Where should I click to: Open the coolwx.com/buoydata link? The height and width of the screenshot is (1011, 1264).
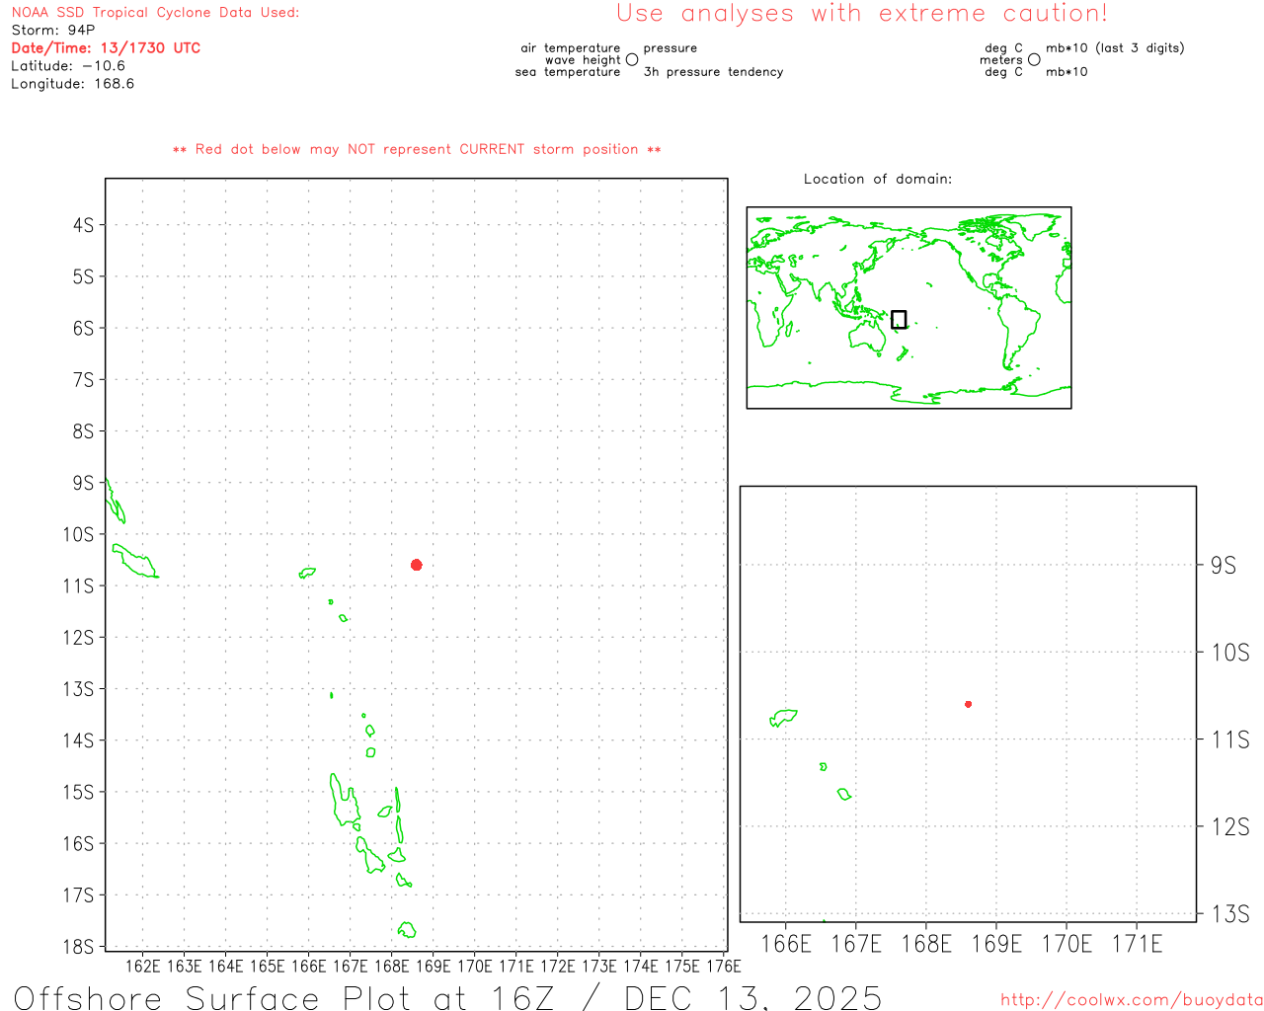(1132, 1000)
